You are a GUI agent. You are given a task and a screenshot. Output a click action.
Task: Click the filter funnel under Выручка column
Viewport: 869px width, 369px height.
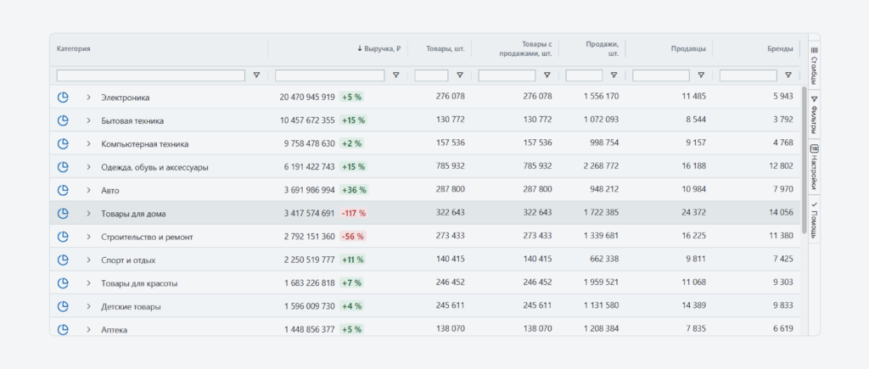point(395,75)
